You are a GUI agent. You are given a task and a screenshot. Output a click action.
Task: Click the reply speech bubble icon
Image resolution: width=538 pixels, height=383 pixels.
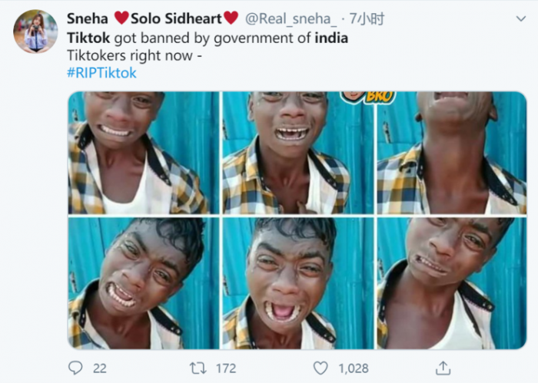(x=75, y=368)
